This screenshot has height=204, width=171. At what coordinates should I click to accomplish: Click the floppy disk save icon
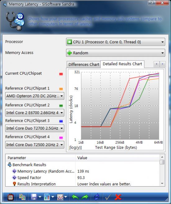pos(34,197)
